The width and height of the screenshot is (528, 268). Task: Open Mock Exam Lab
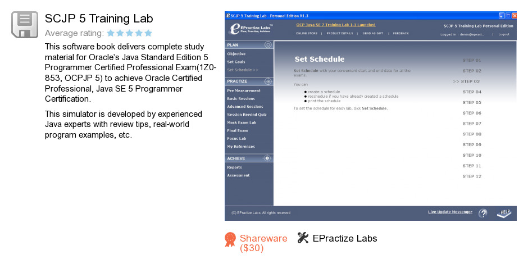click(x=242, y=123)
